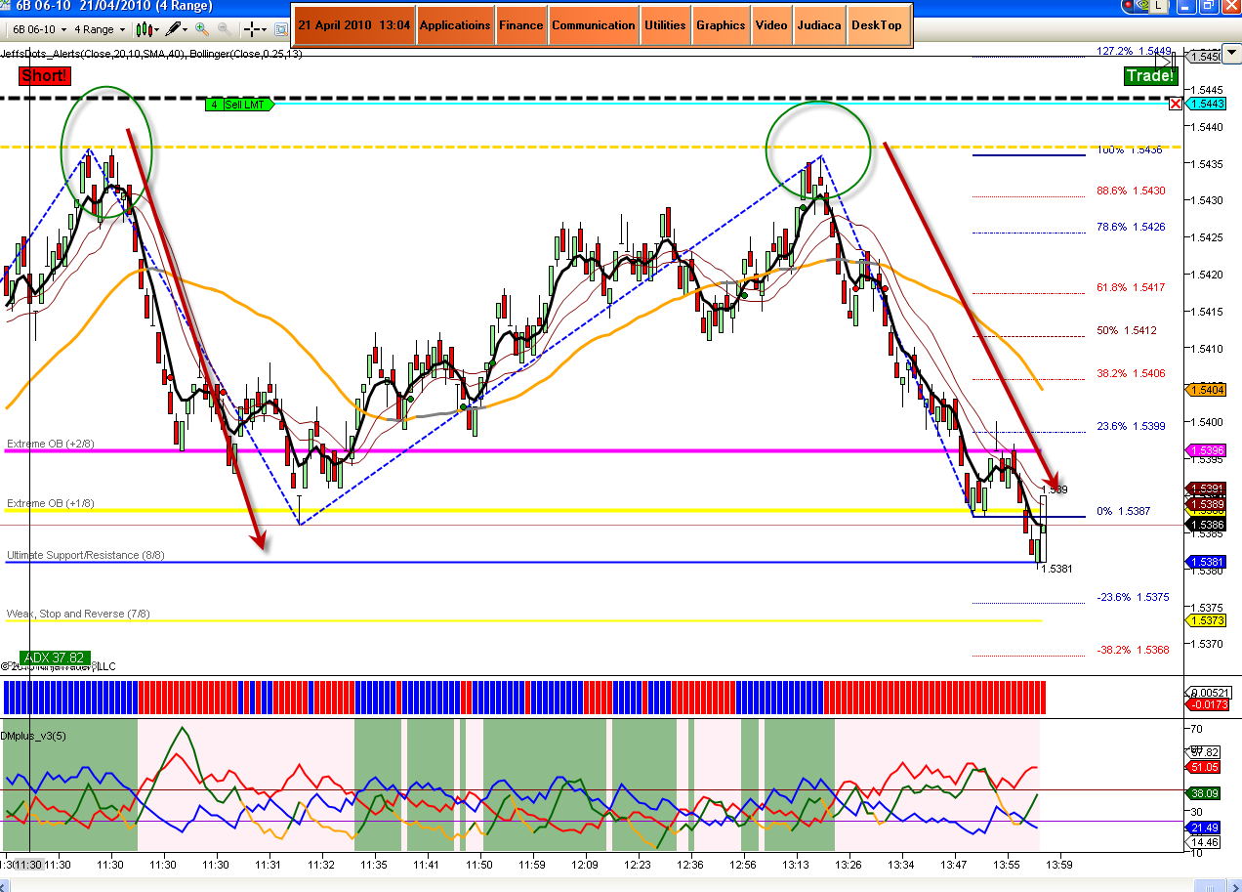
Task: Click the ADX 37.82 label
Action: pos(56,658)
